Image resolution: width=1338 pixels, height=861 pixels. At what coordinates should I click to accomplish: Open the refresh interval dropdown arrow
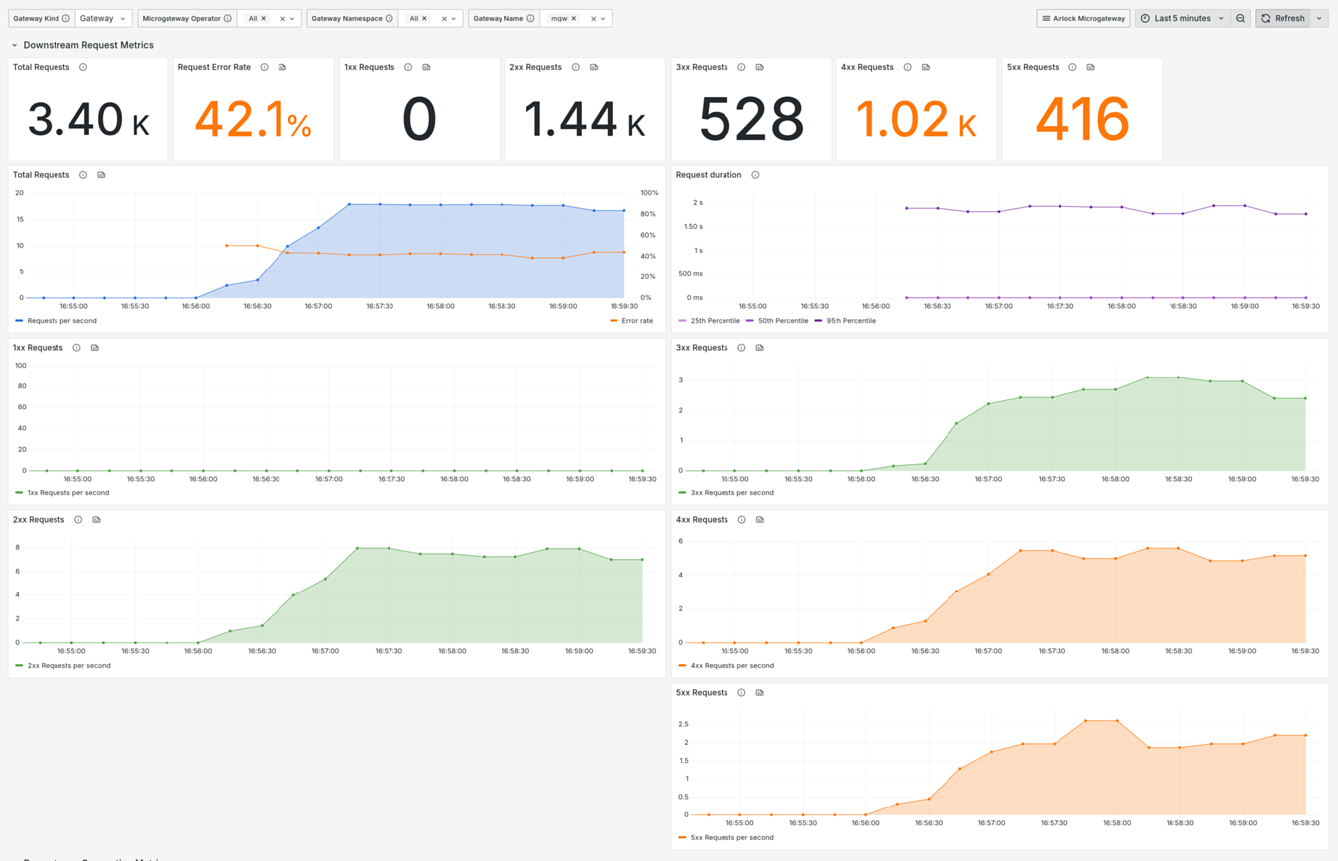click(1319, 18)
